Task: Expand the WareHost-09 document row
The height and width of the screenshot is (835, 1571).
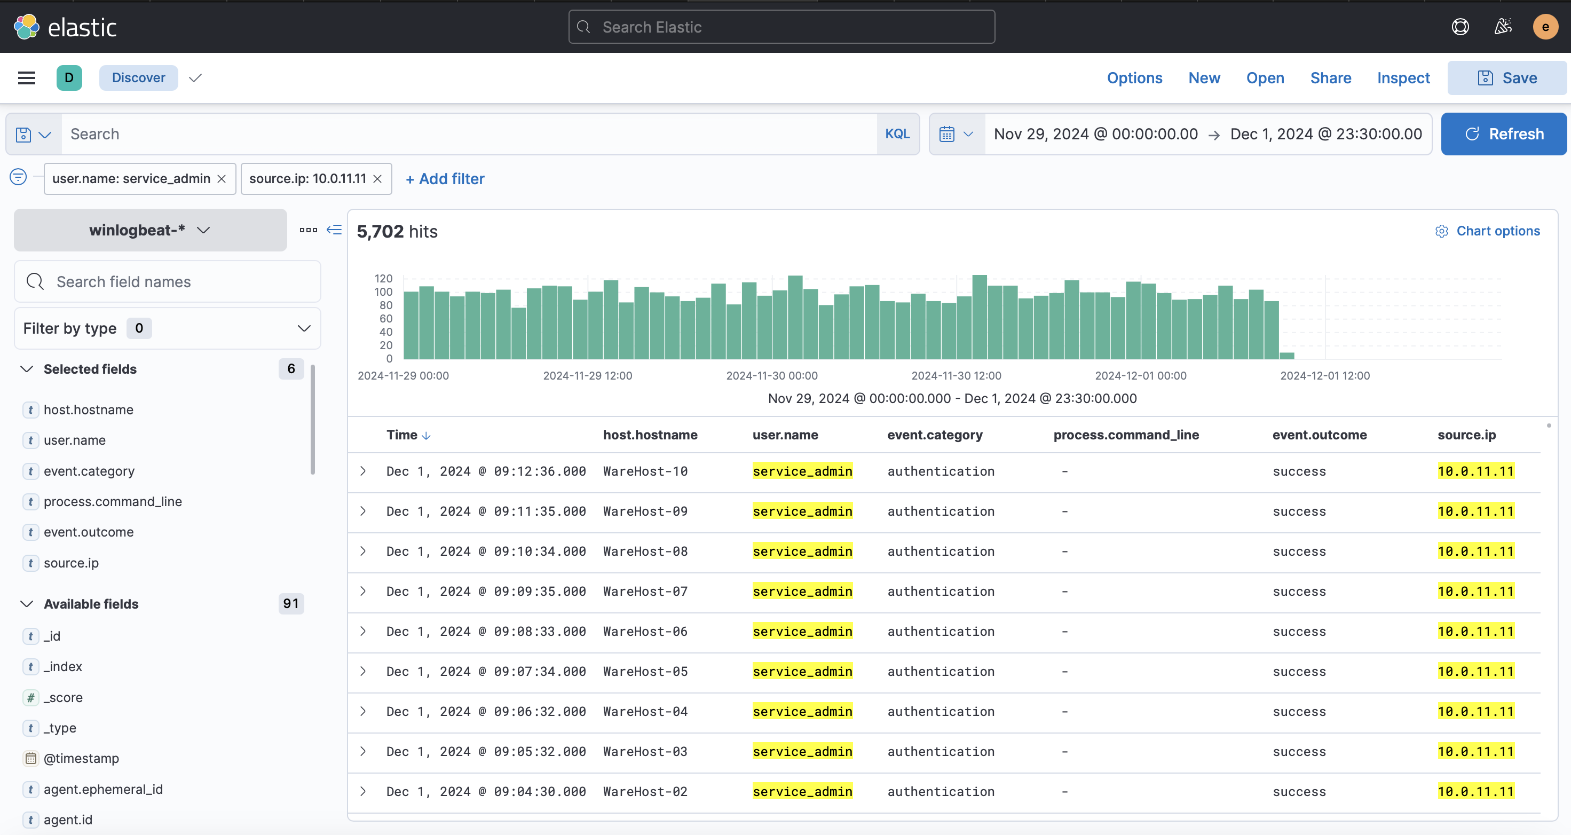Action: point(363,511)
